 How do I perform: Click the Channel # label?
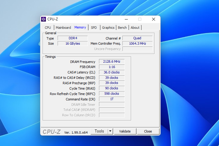(113, 38)
